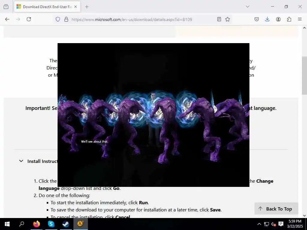Click scrollbar up arrow
Image resolution: width=307 pixels, height=230 pixels.
coord(305,28)
